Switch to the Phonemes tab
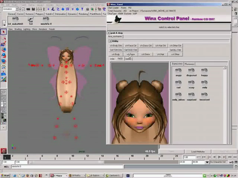238x178 pixels. [x=189, y=64]
